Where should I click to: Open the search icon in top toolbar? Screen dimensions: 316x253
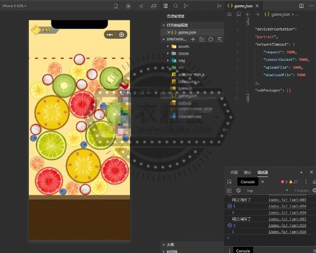(x=175, y=6)
